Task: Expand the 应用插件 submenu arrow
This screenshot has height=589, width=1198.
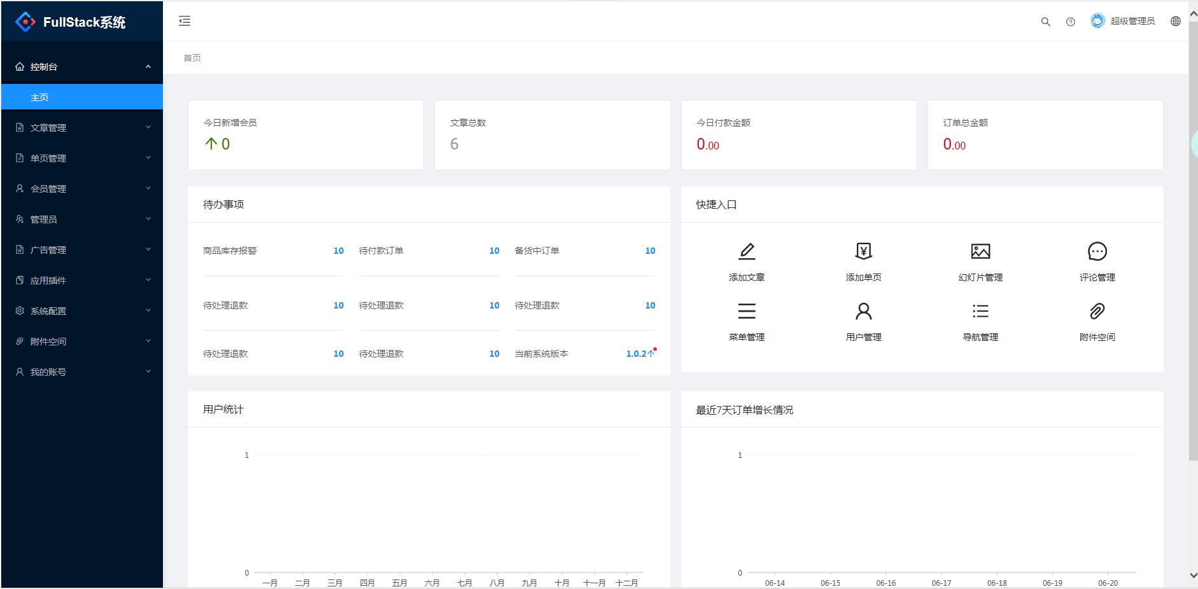Action: click(x=148, y=280)
